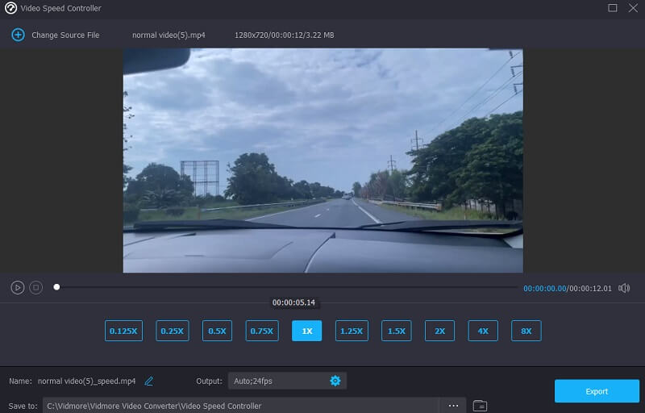The width and height of the screenshot is (645, 413).
Task: Browse save path with three-dots button
Action: (x=453, y=405)
